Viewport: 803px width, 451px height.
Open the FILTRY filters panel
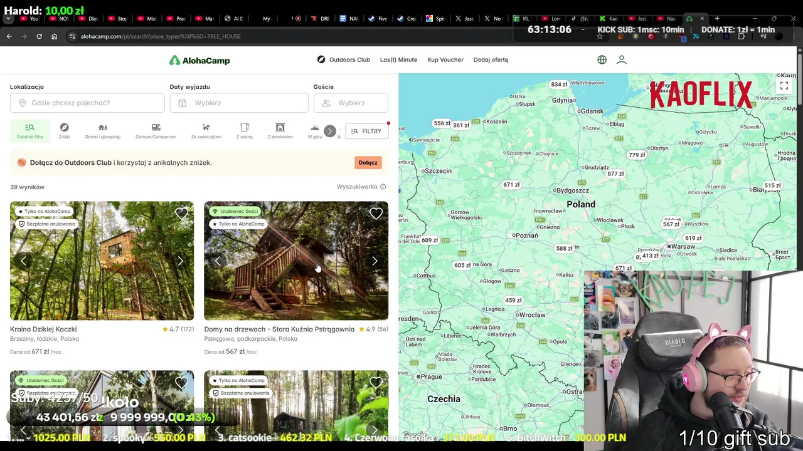point(366,131)
